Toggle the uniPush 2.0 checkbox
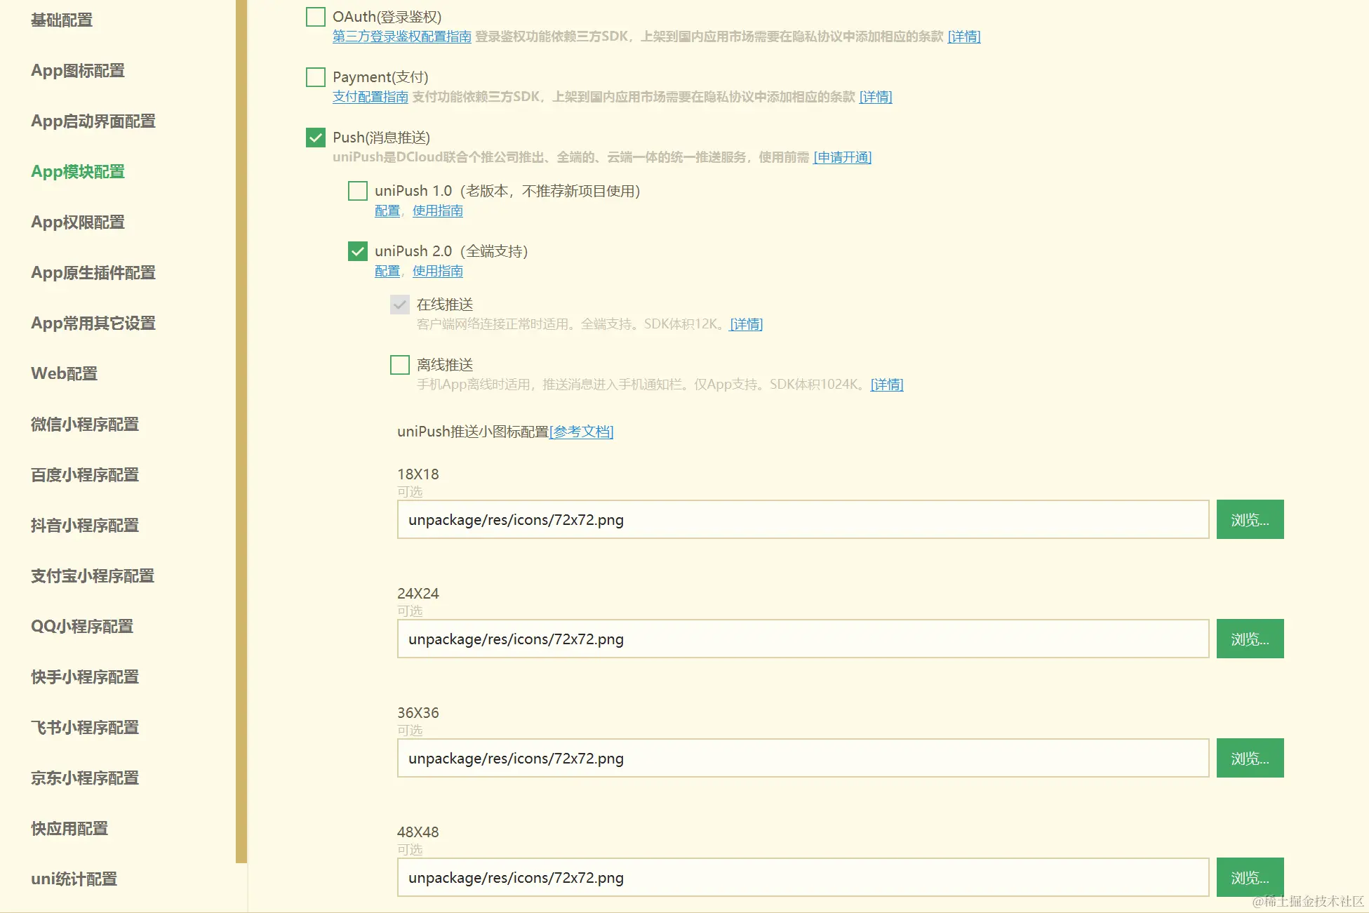Viewport: 1369px width, 913px height. [358, 251]
